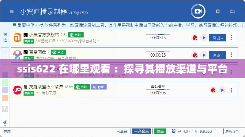Screen dimensions: 245x137
Task: Open the hamburger menu in the header
Action: [12, 11]
